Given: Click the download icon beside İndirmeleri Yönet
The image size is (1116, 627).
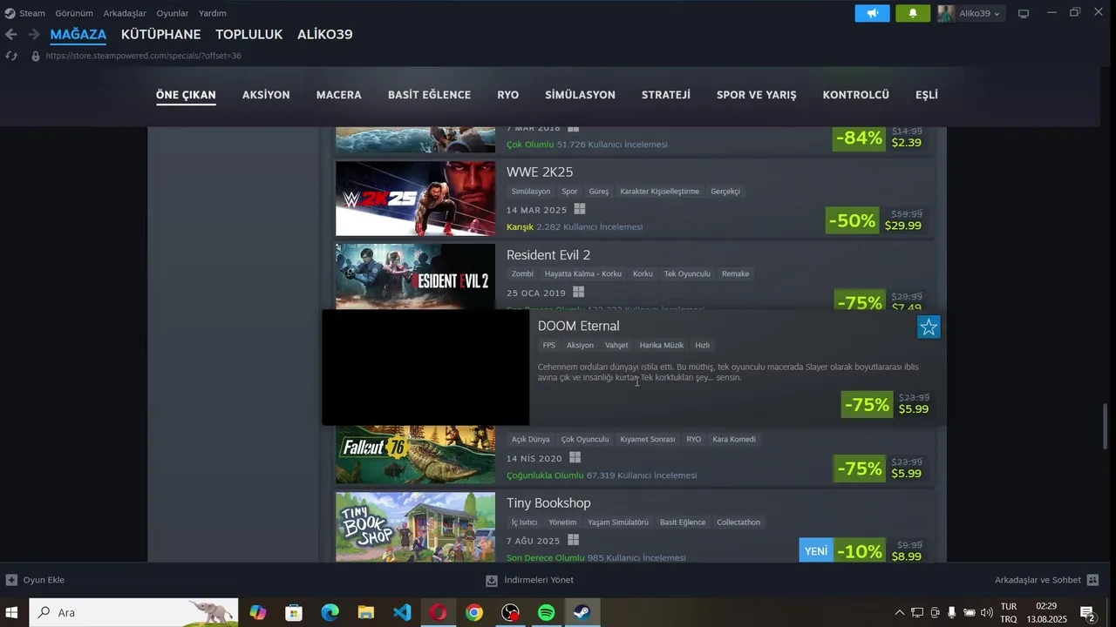Looking at the screenshot, I should click(x=492, y=580).
